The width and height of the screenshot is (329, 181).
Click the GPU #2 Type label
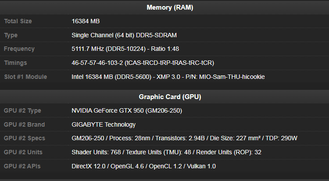[x=22, y=110]
